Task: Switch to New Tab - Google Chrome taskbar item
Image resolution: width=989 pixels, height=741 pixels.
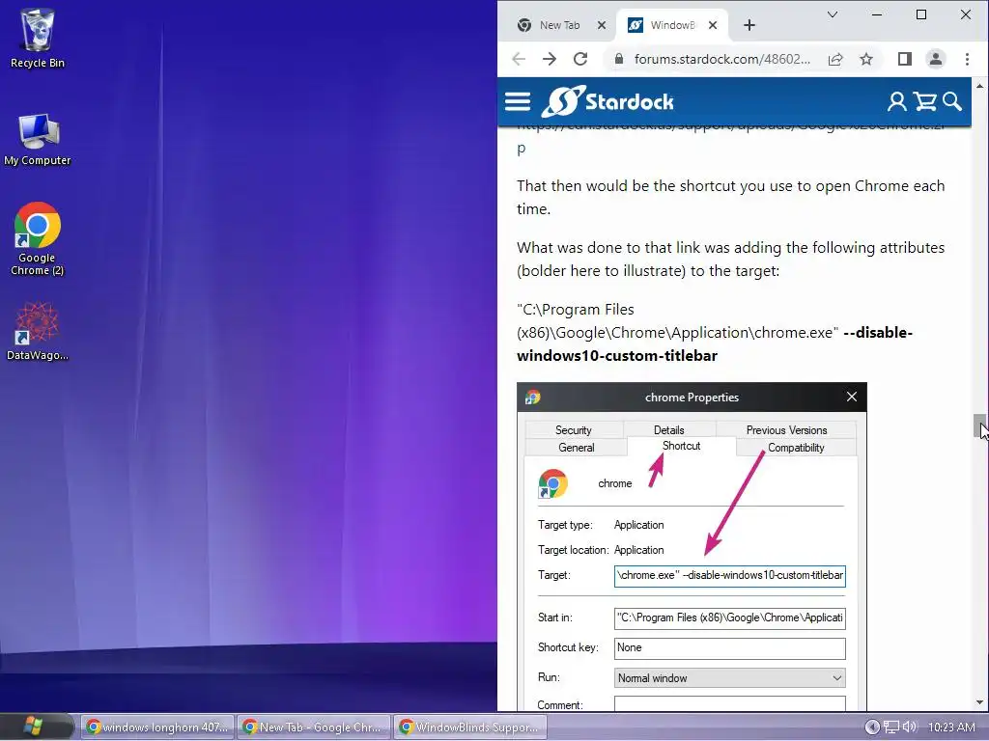Action: (313, 727)
